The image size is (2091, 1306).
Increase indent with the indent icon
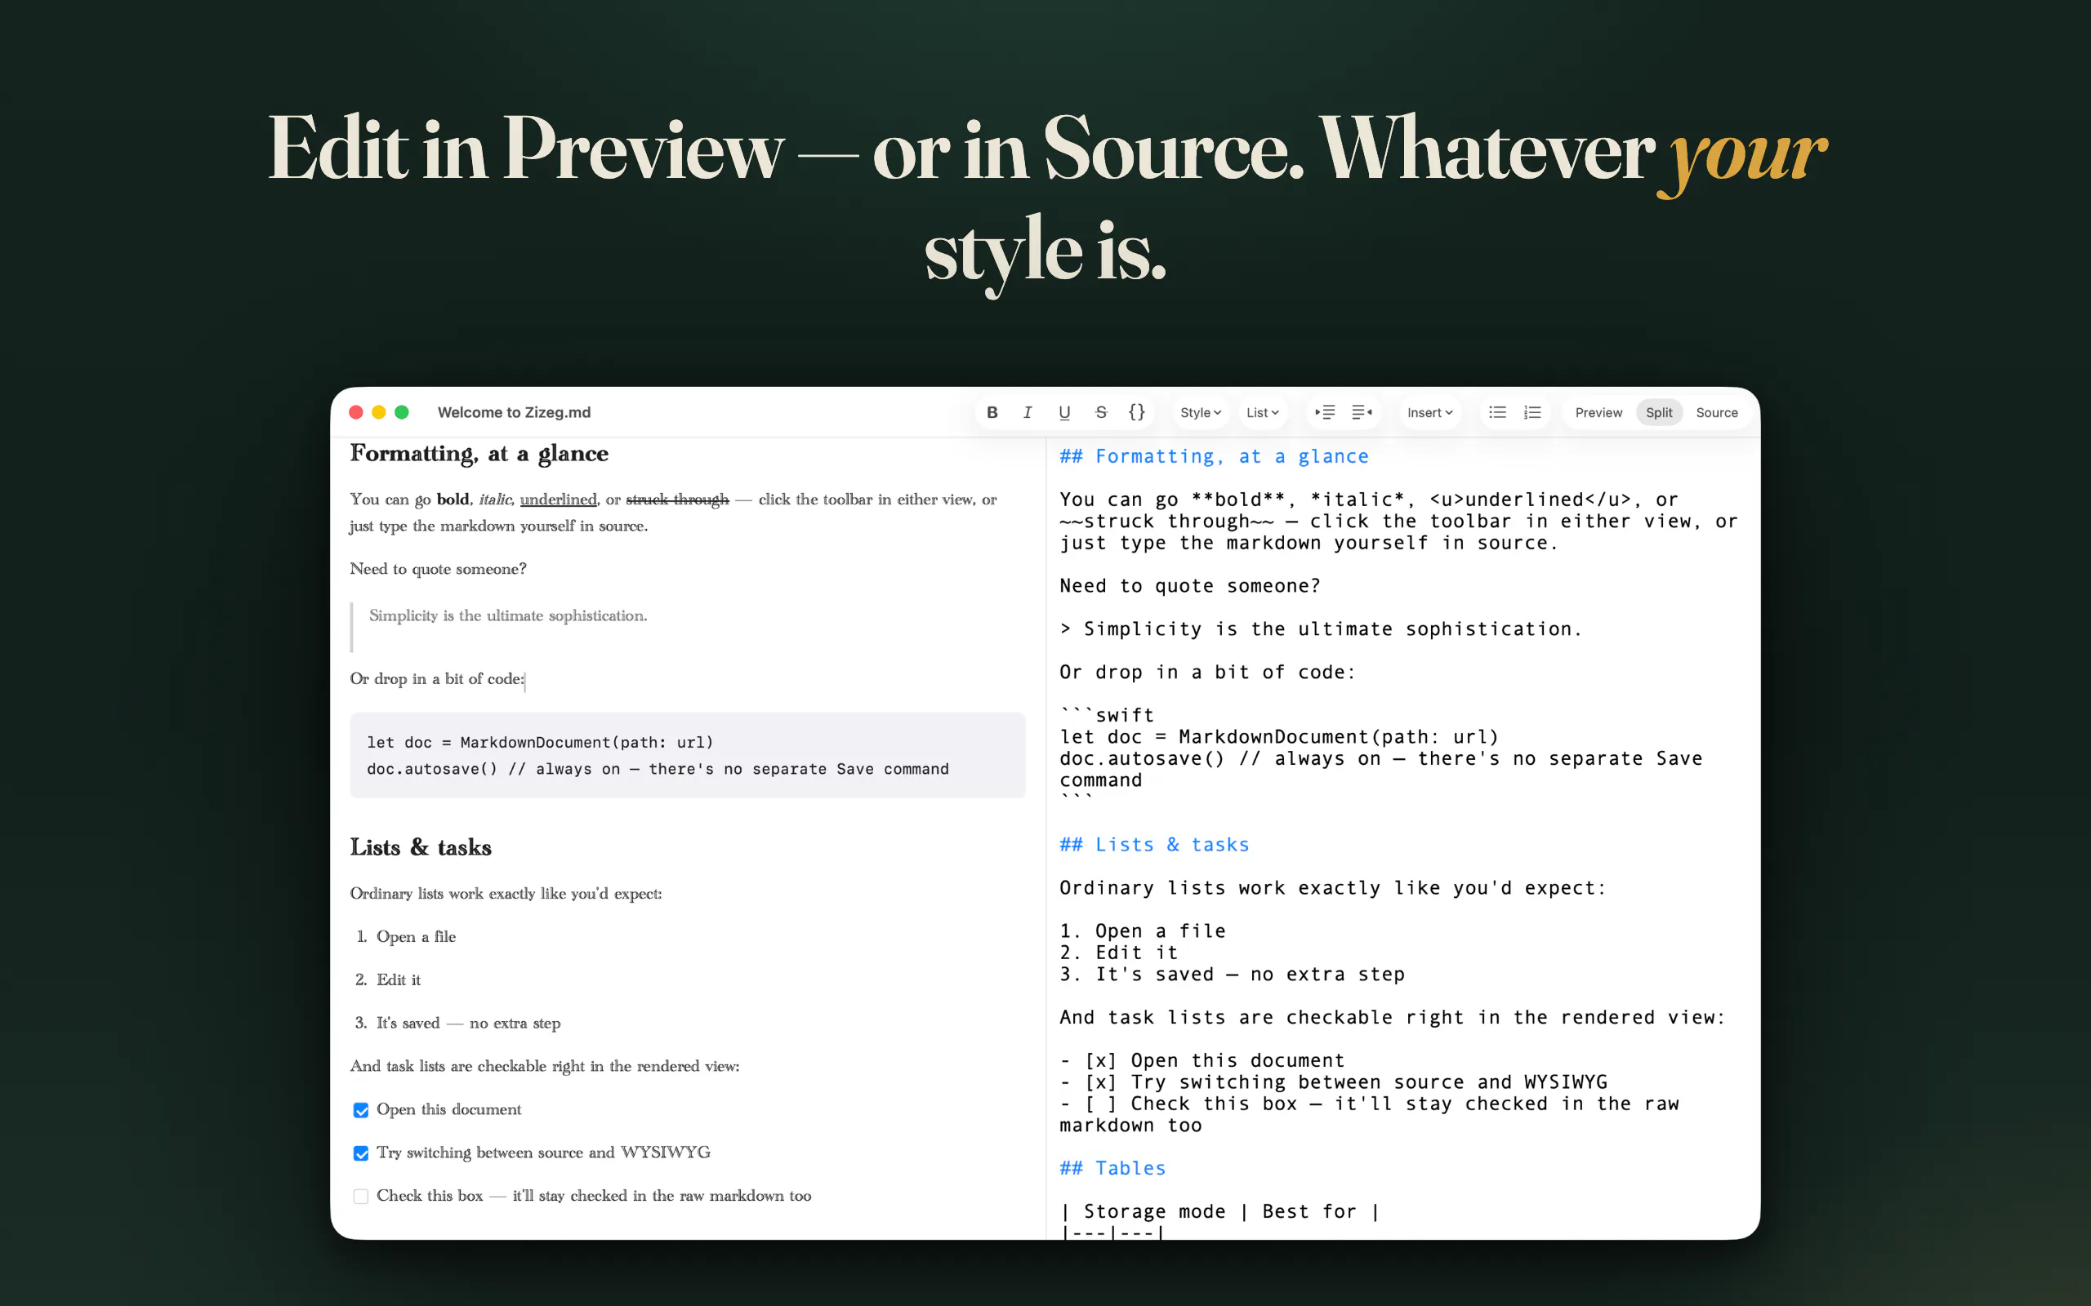click(1325, 413)
